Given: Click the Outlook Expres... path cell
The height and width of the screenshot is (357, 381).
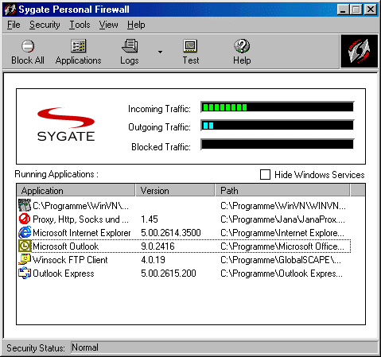Looking at the screenshot, I should click(x=282, y=274).
